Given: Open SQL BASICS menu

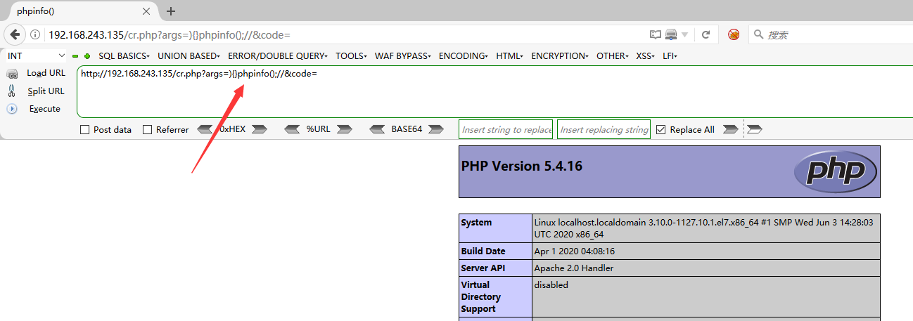Looking at the screenshot, I should (x=124, y=55).
